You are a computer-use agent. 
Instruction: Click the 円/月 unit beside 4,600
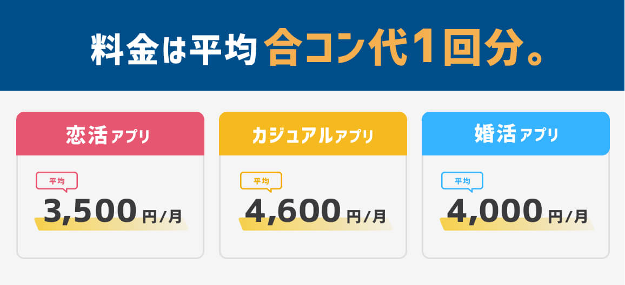point(366,217)
